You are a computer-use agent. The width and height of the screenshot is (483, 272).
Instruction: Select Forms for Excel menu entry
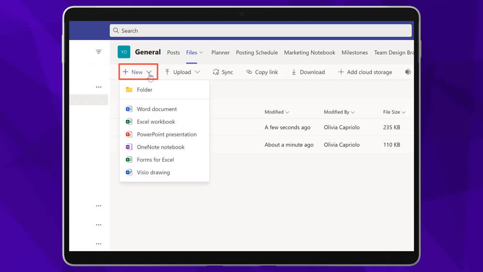coord(155,159)
